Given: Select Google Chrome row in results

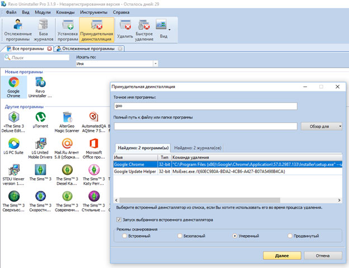Looking at the screenshot, I should coord(228,165).
